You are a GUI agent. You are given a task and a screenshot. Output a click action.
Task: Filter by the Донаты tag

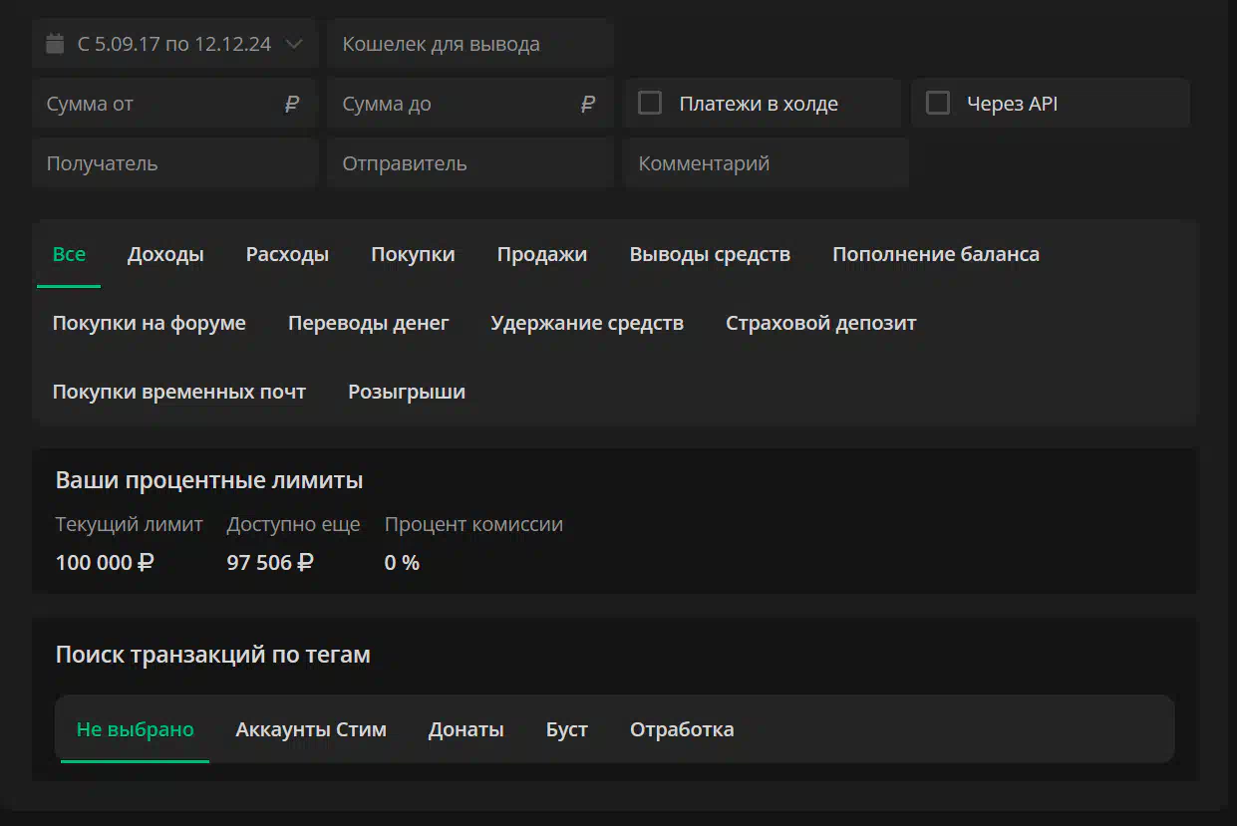click(x=466, y=729)
